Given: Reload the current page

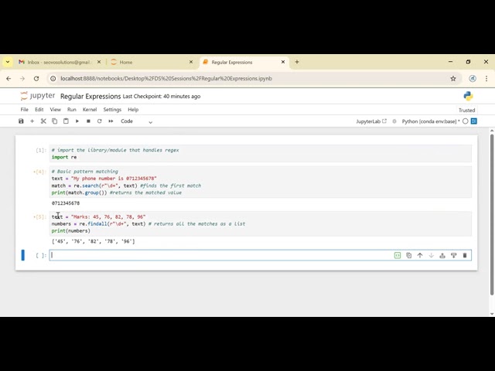Looking at the screenshot, I should click(x=36, y=79).
